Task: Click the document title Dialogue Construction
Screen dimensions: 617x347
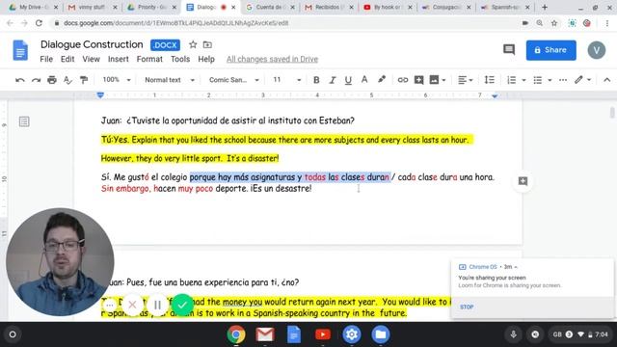Action: tap(92, 44)
